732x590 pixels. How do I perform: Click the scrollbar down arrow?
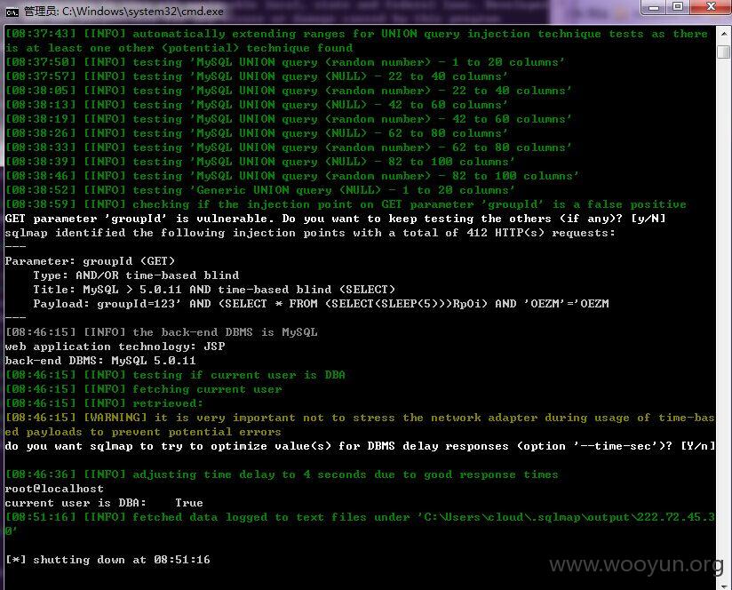pyautogui.click(x=724, y=585)
